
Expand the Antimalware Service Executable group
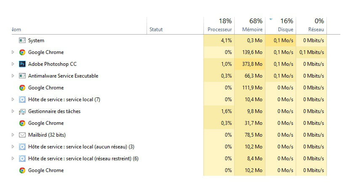coord(13,76)
